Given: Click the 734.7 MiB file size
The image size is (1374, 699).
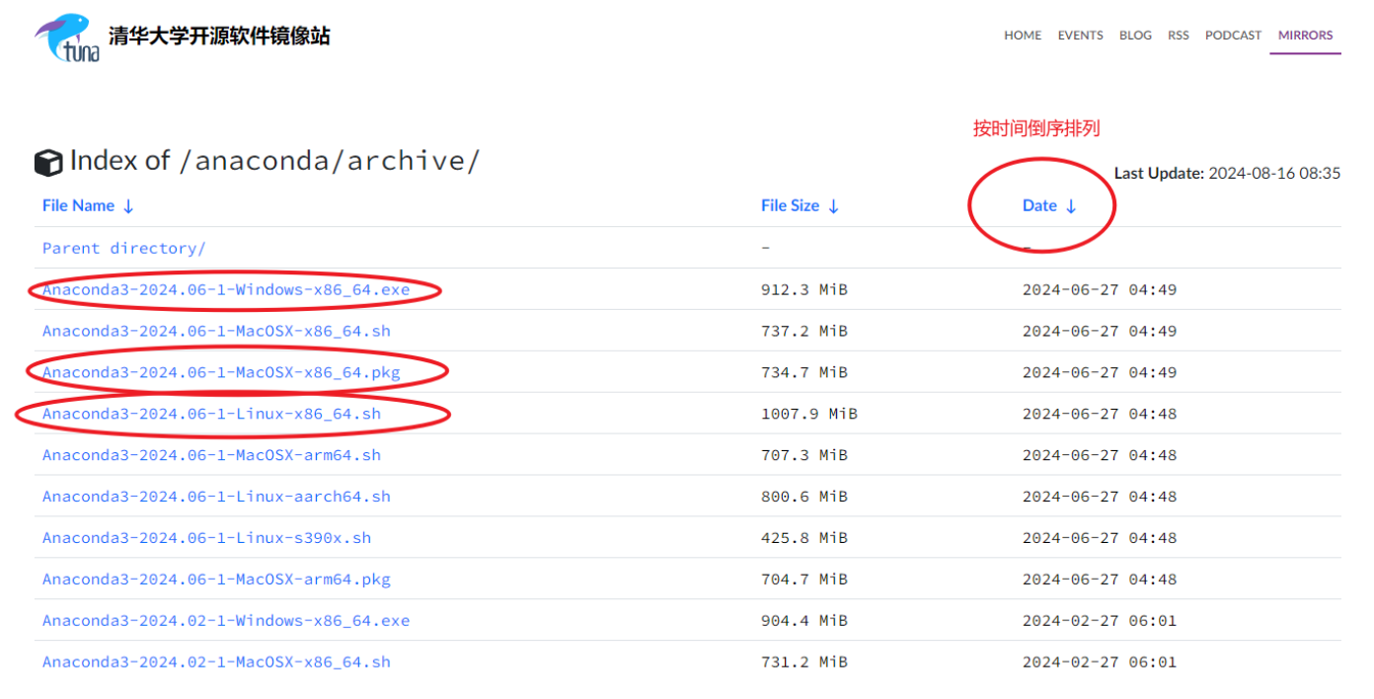Looking at the screenshot, I should [804, 373].
